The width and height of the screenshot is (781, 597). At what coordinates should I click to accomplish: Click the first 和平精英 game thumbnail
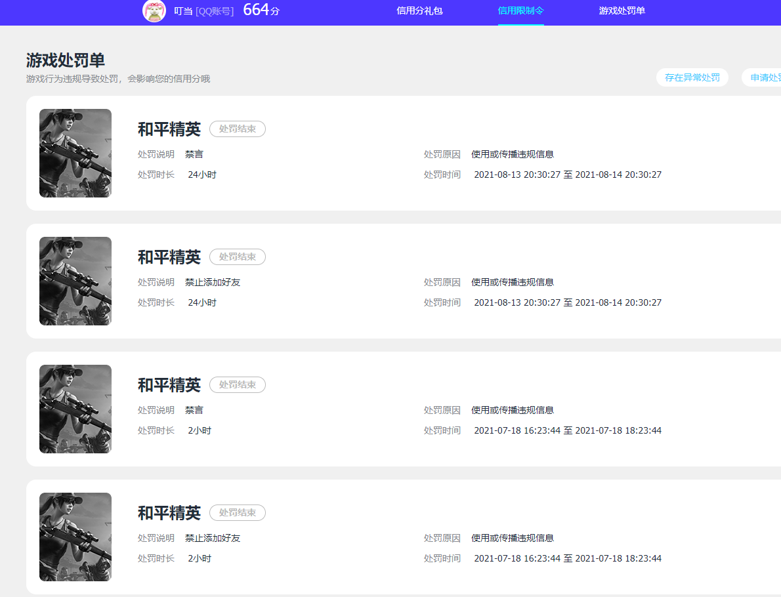pyautogui.click(x=75, y=153)
